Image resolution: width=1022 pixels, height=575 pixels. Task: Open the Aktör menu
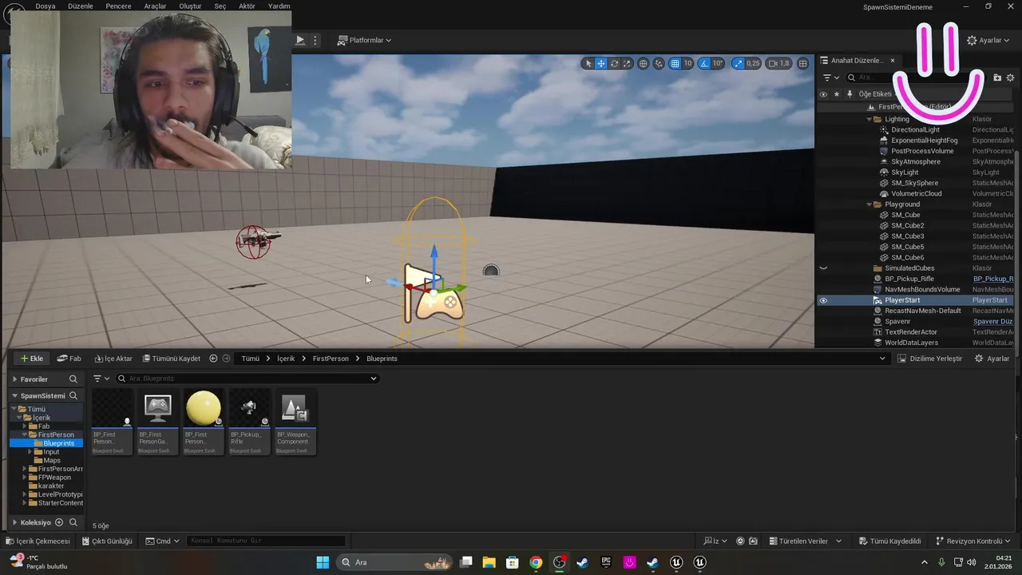248,6
